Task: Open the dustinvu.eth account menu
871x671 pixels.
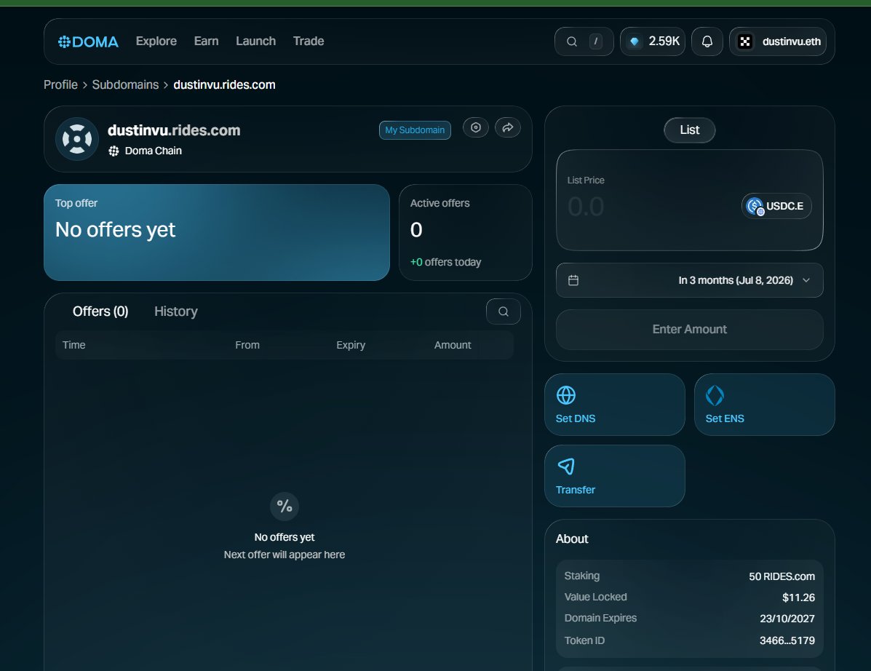Action: tap(778, 41)
